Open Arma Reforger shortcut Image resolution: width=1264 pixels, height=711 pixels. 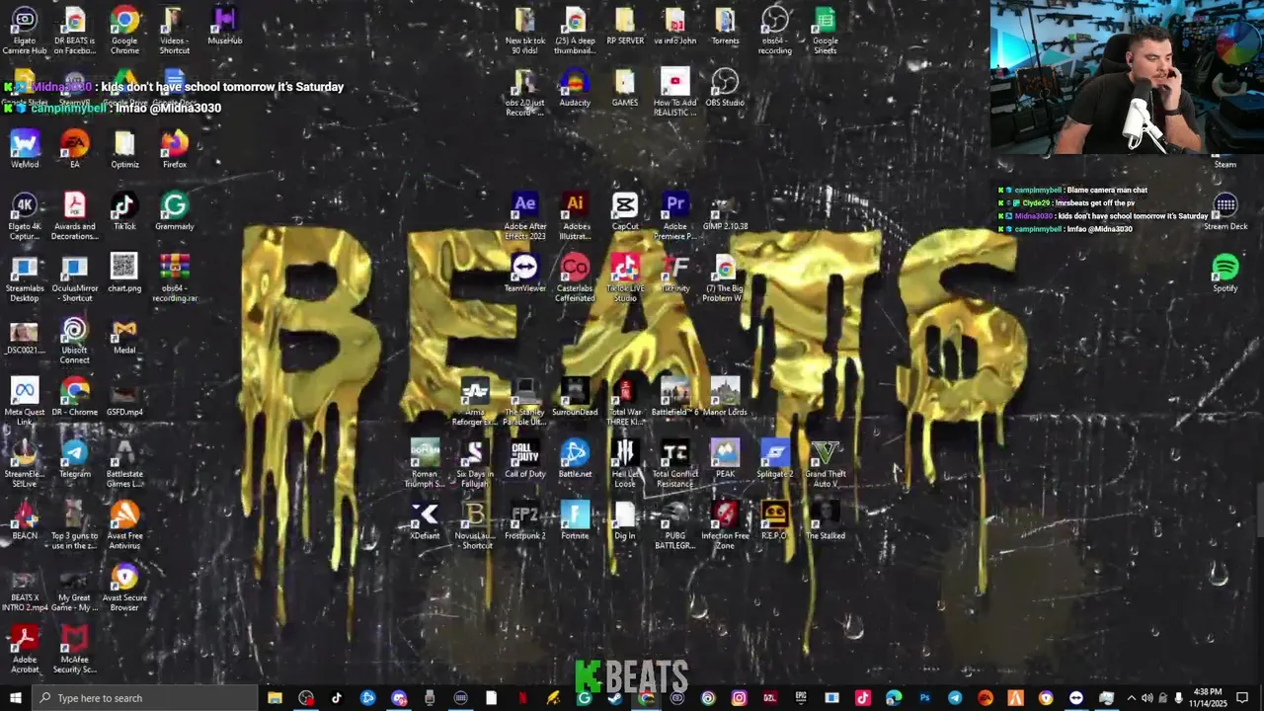pos(475,402)
